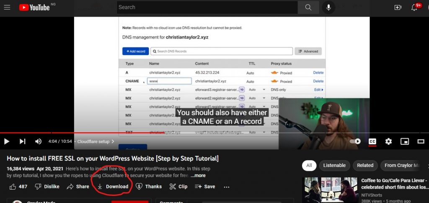Screen dimensions: 429x203
Task: Toggle the autoplay switch
Action: click(355, 141)
